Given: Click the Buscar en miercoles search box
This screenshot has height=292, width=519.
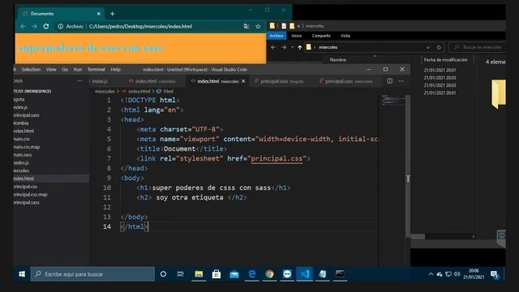Looking at the screenshot, I should (x=478, y=47).
